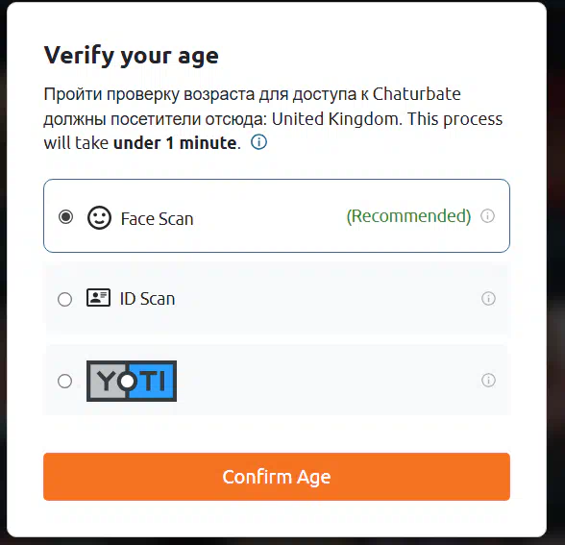The height and width of the screenshot is (545, 565).
Task: Click empty space in ID Scan row
Action: [325, 298]
